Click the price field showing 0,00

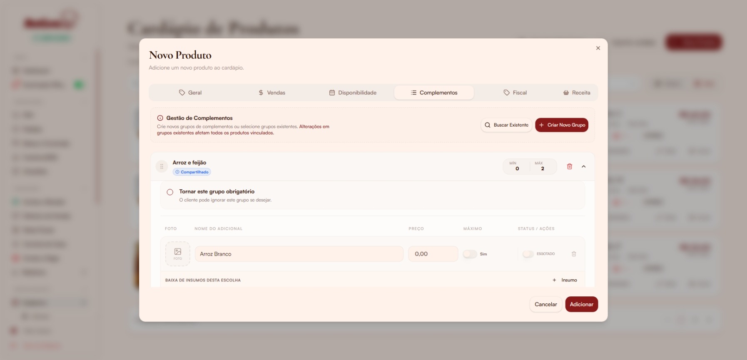coord(433,254)
